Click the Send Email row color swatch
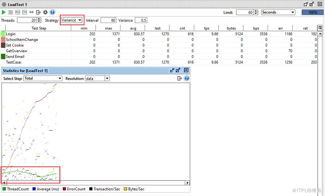Viewport: 325px width, 196px height. (x=3, y=56)
